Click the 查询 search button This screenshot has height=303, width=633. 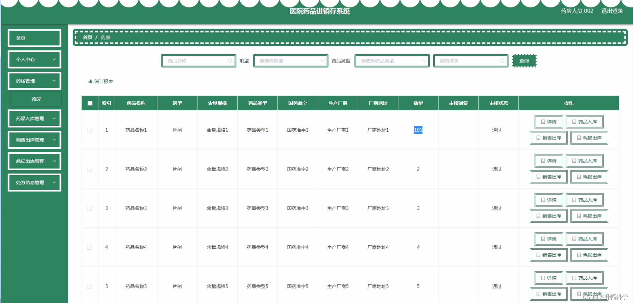[524, 61]
